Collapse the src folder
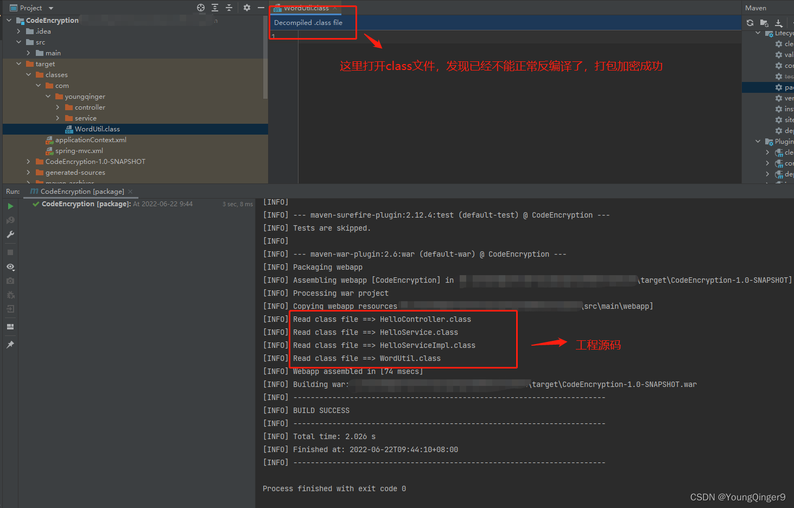 18,42
